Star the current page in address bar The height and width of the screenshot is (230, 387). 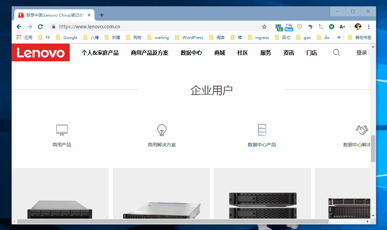tap(264, 26)
